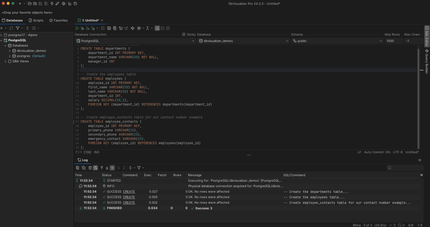Expand the dbvisualizer_demos database node

coord(10,50)
